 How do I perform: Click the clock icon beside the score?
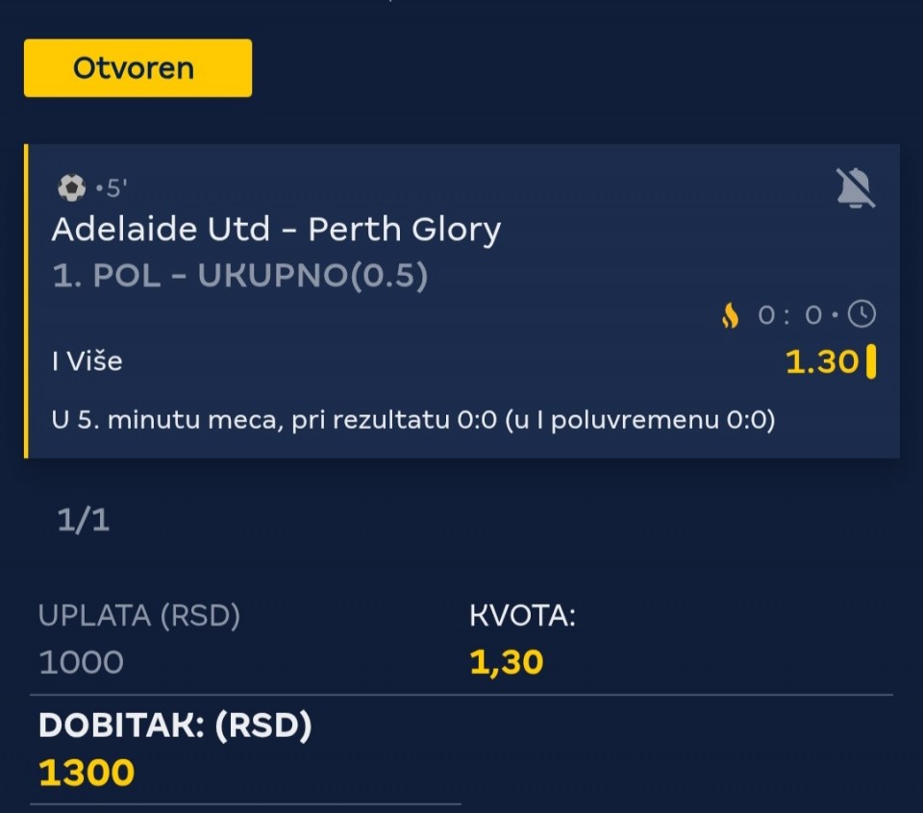click(862, 314)
